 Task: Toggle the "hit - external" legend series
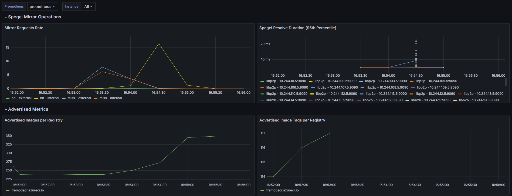(x=21, y=98)
